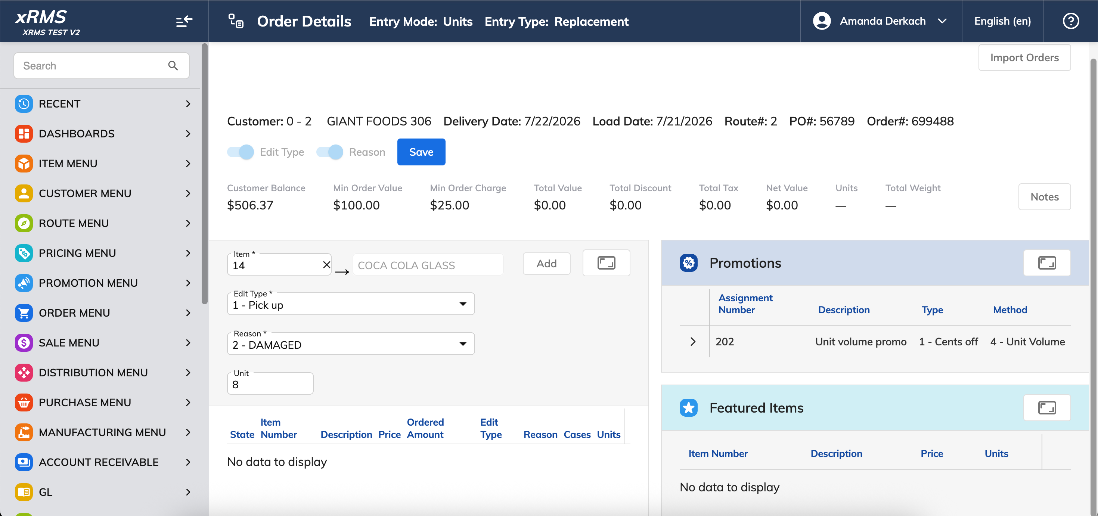Screen dimensions: 1098x516
Task: Maximize the item entry panel
Action: pos(606,262)
